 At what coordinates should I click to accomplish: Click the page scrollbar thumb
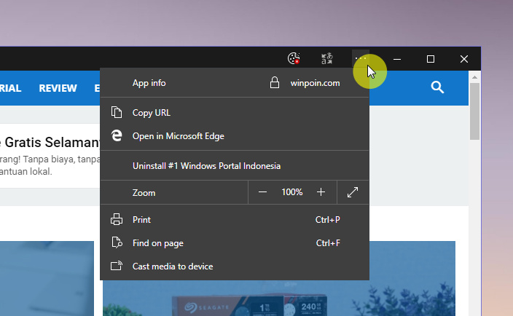(474, 111)
